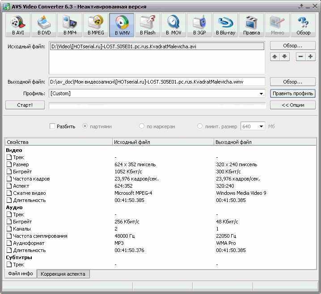This screenshot has width=321, height=294.
Task: Select the Аспект property row
Action: click(160, 186)
